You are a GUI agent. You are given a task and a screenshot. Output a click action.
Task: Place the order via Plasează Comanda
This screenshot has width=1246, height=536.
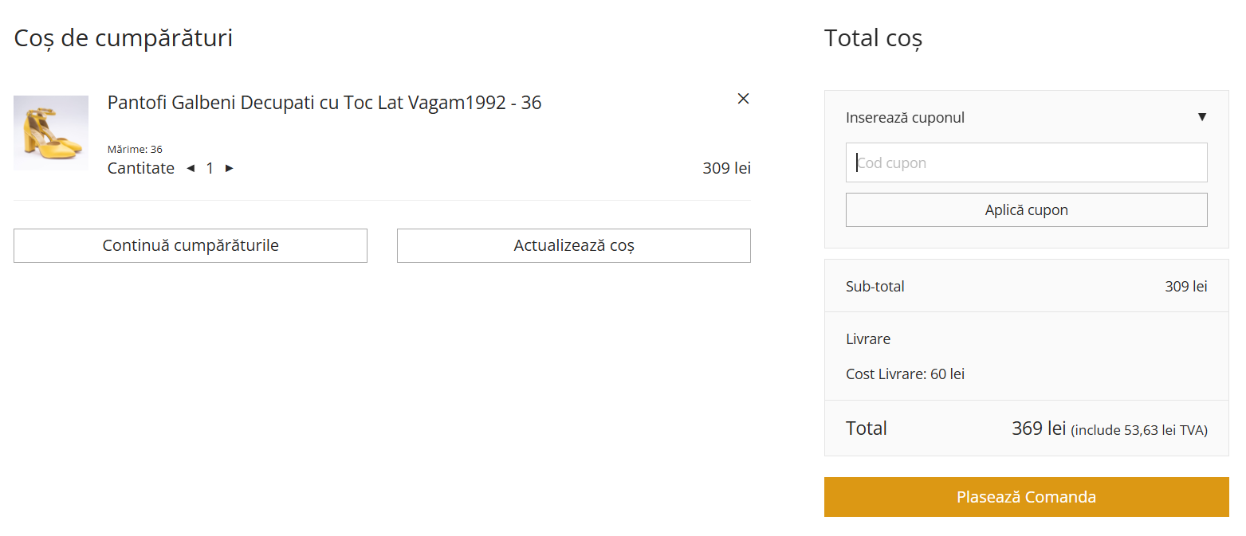(1026, 497)
